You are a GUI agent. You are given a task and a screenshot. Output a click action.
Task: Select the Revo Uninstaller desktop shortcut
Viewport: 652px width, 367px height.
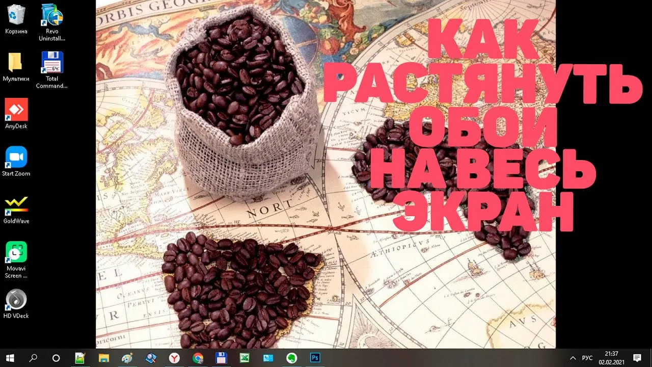pyautogui.click(x=52, y=22)
